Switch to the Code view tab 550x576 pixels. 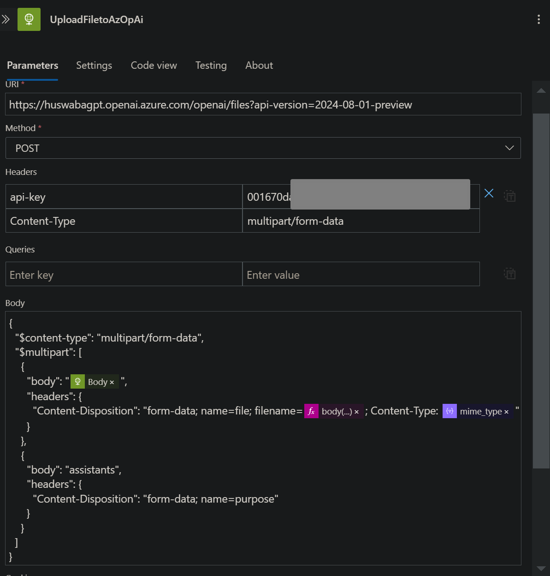pos(154,65)
